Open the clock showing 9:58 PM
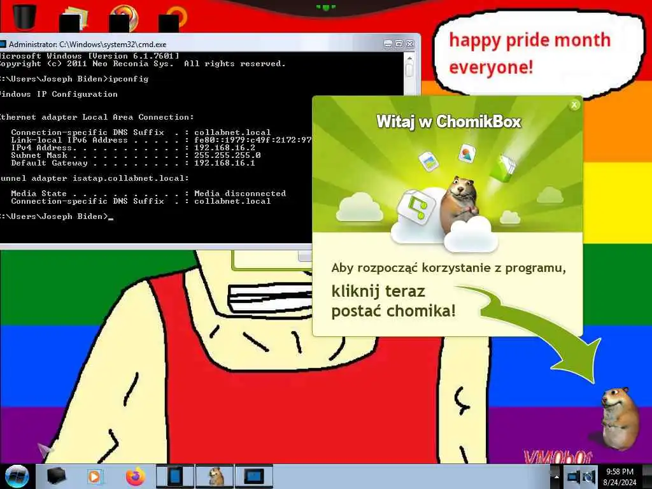The width and height of the screenshot is (652, 489). (x=620, y=476)
